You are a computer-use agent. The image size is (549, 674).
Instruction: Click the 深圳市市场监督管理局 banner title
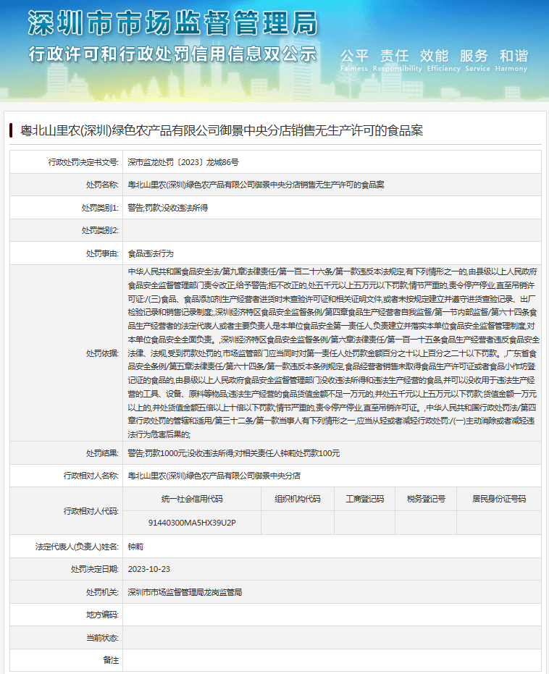172,23
